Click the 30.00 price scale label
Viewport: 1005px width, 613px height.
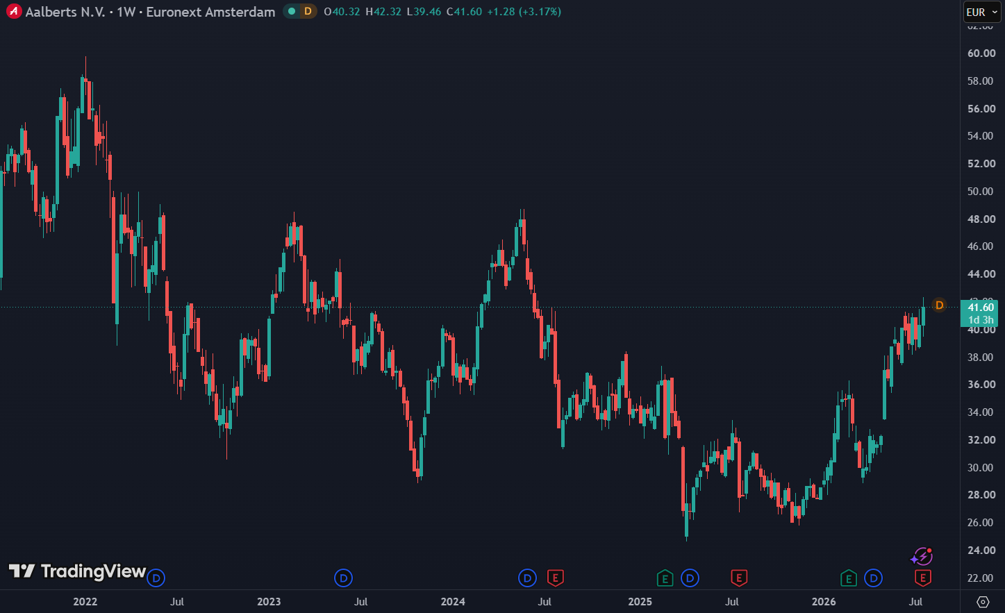click(x=981, y=468)
